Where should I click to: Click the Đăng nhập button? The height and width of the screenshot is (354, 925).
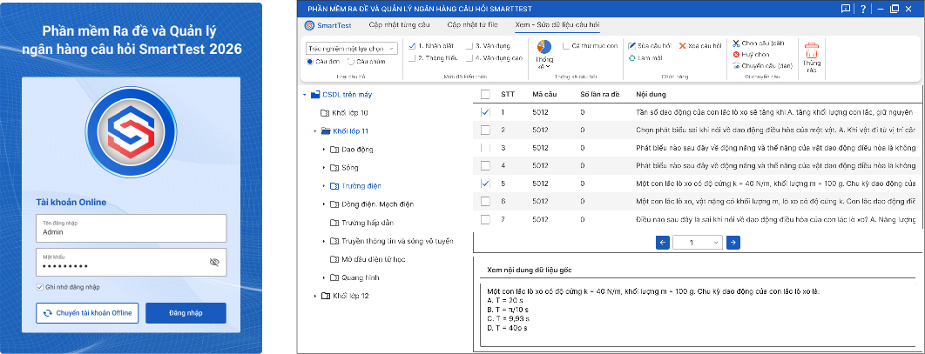pos(186,313)
